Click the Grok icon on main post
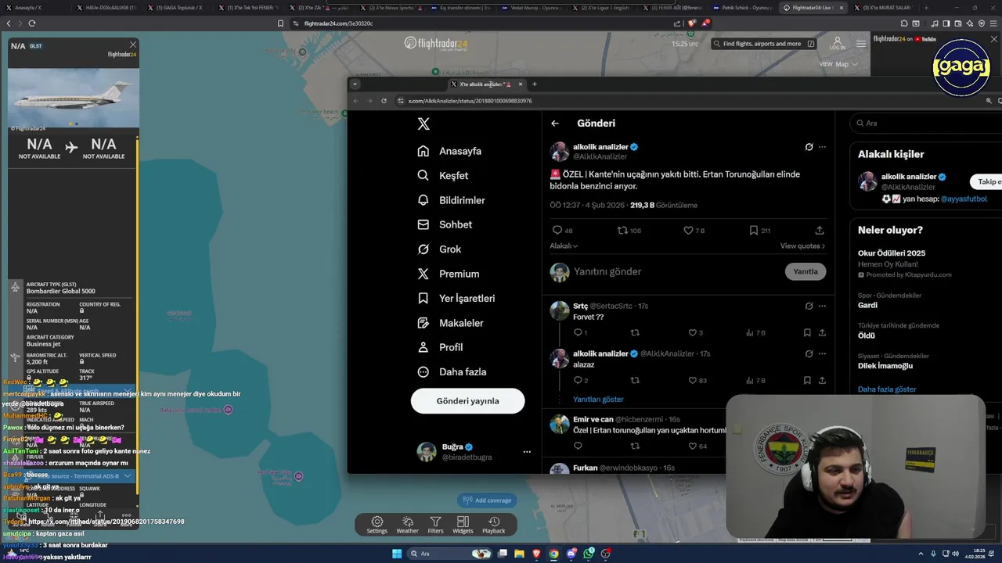This screenshot has height=563, width=1002. click(x=809, y=147)
